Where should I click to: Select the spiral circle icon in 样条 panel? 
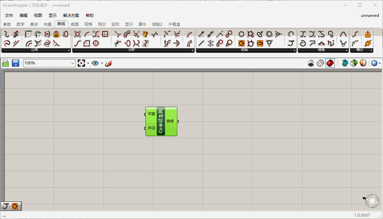pyautogui.click(x=303, y=43)
